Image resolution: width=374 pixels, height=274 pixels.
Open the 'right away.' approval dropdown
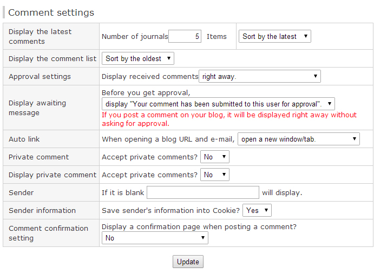[260, 76]
